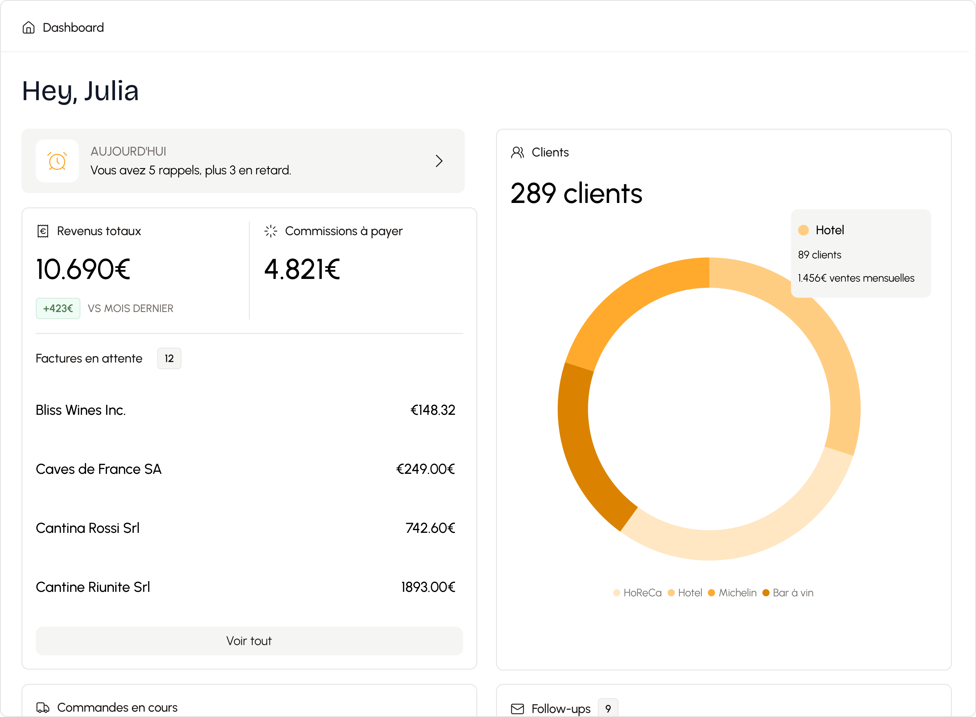Click the truck icon for Commandes en cours
976x717 pixels.
43,707
